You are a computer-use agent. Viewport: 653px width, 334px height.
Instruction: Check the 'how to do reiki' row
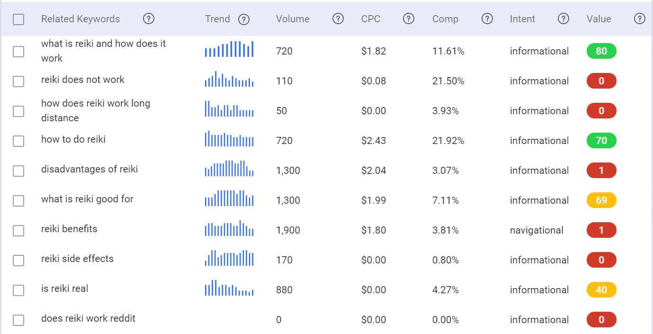18,141
